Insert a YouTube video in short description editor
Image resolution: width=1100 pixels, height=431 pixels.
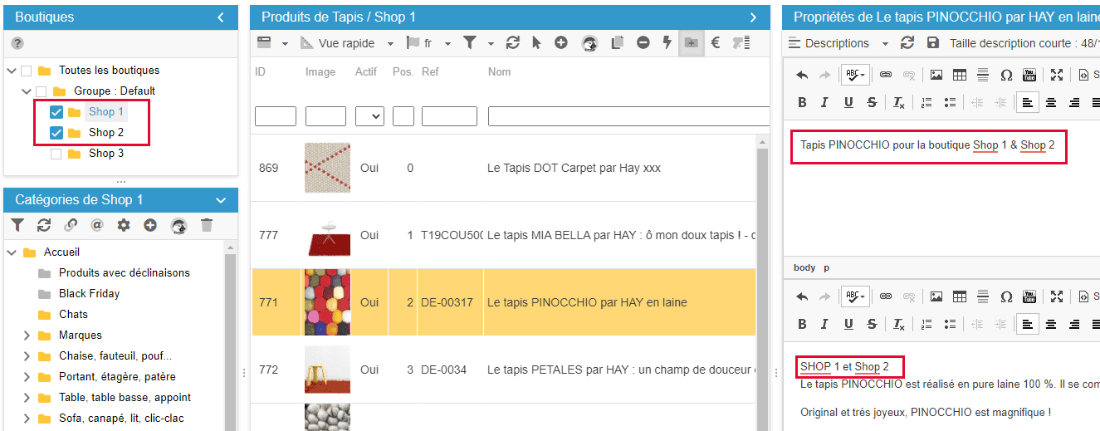(1029, 76)
